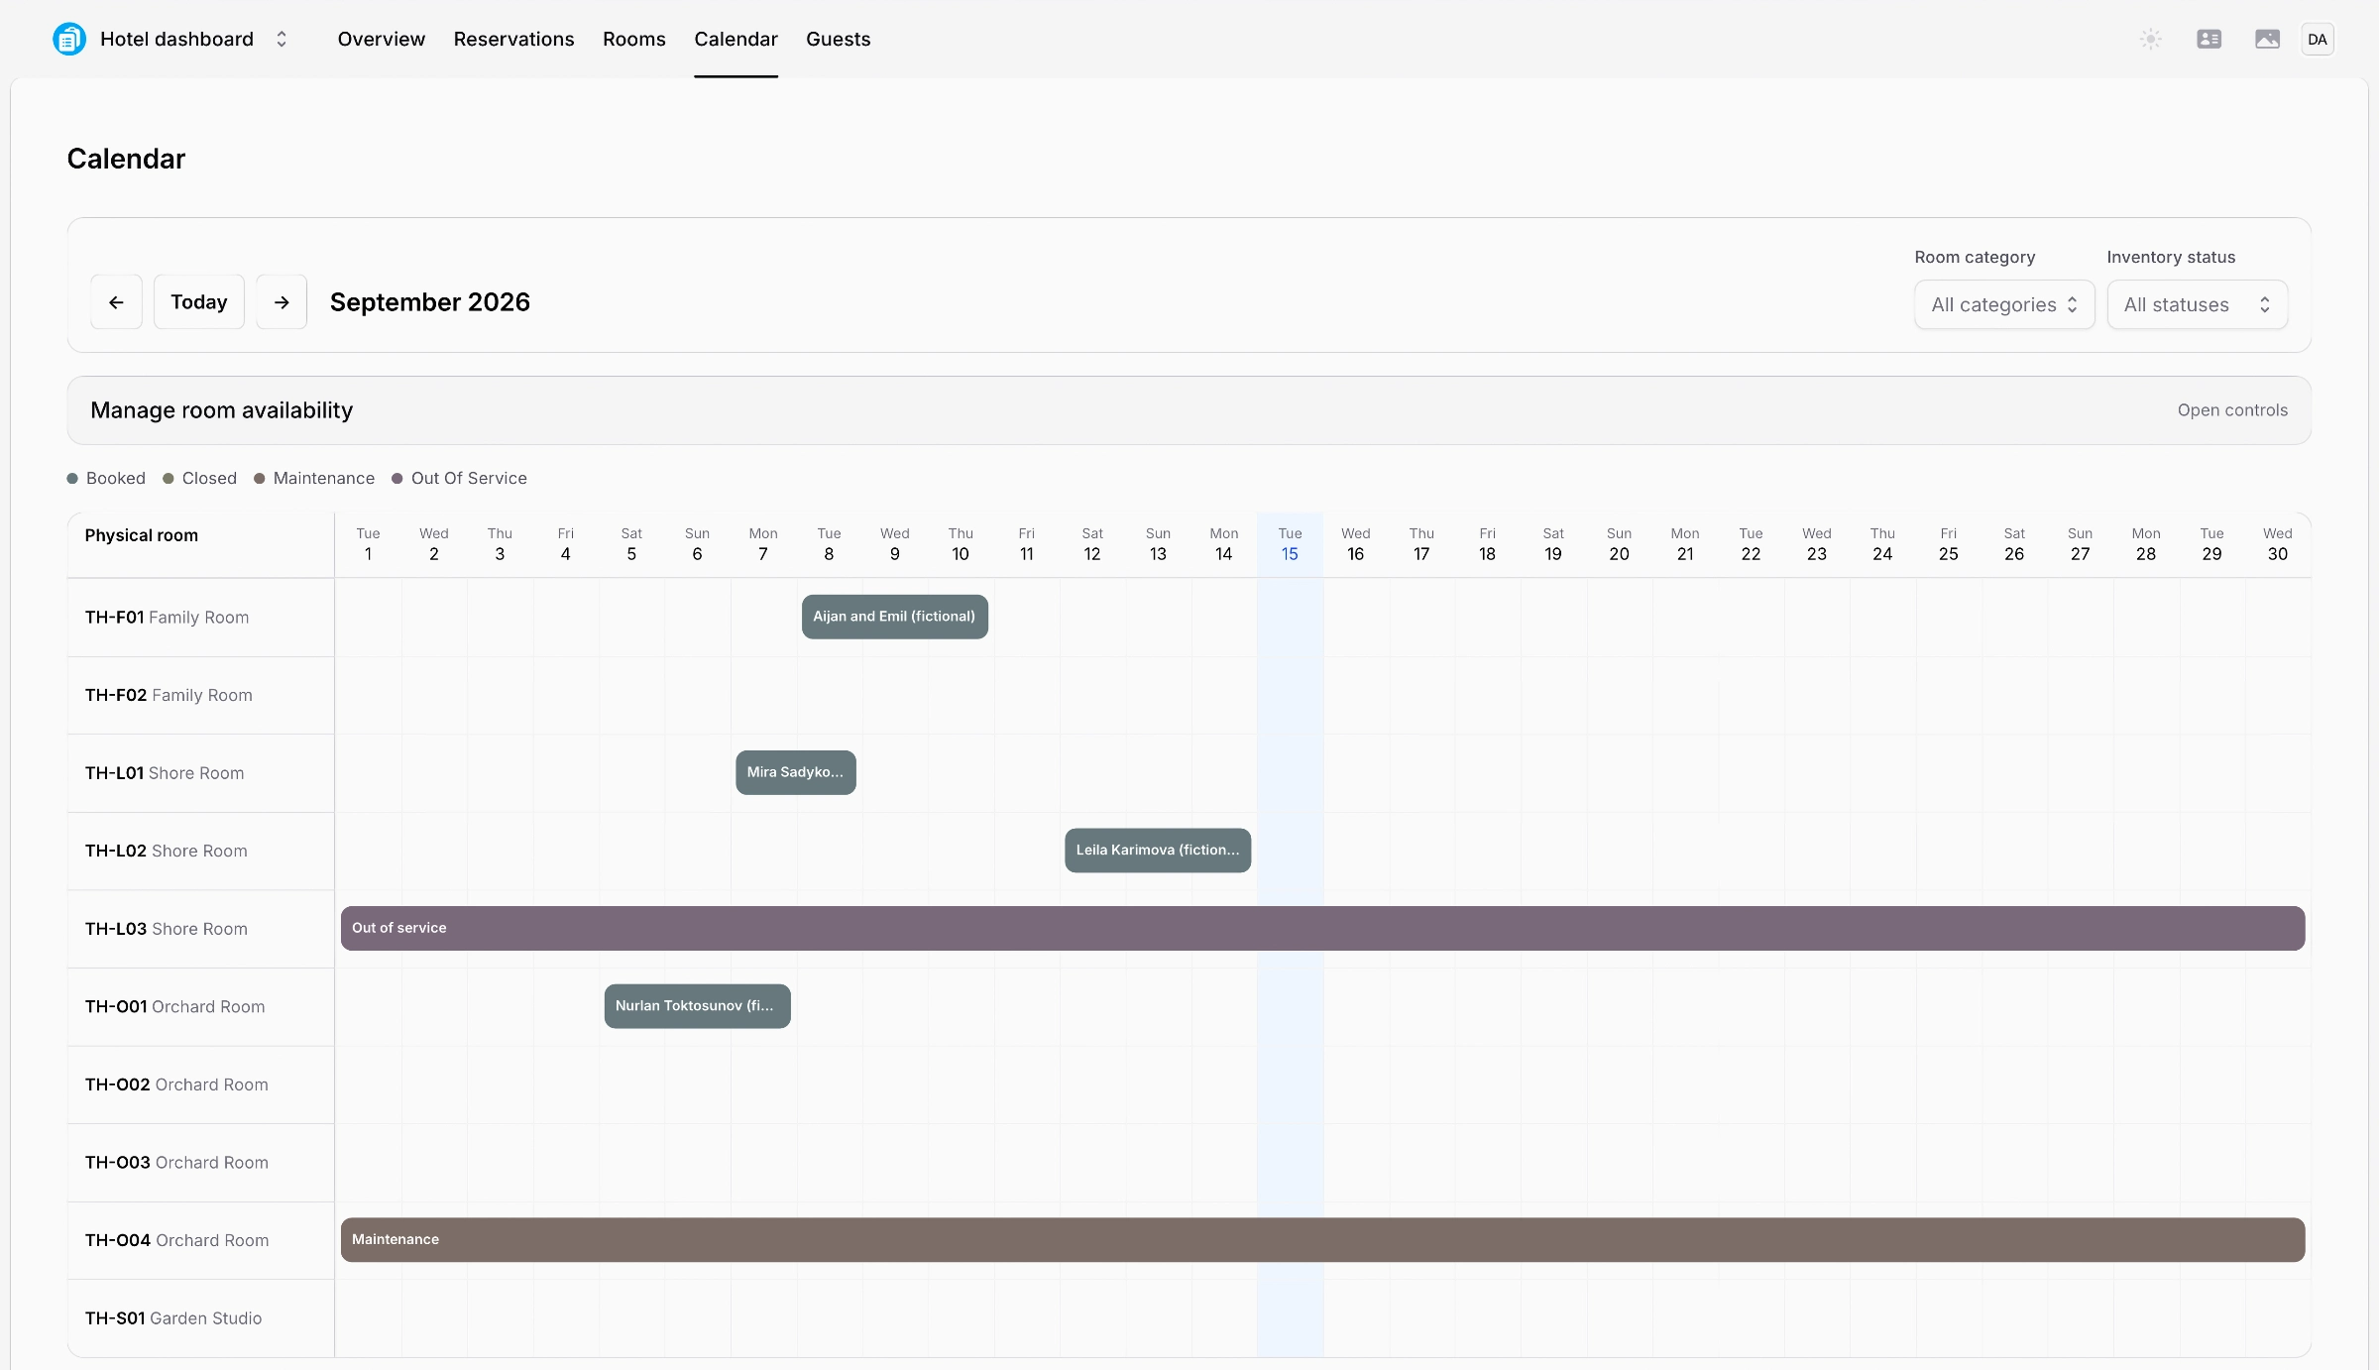Image resolution: width=2379 pixels, height=1370 pixels.
Task: Click the Out Of Service legend dot
Action: tap(396, 479)
